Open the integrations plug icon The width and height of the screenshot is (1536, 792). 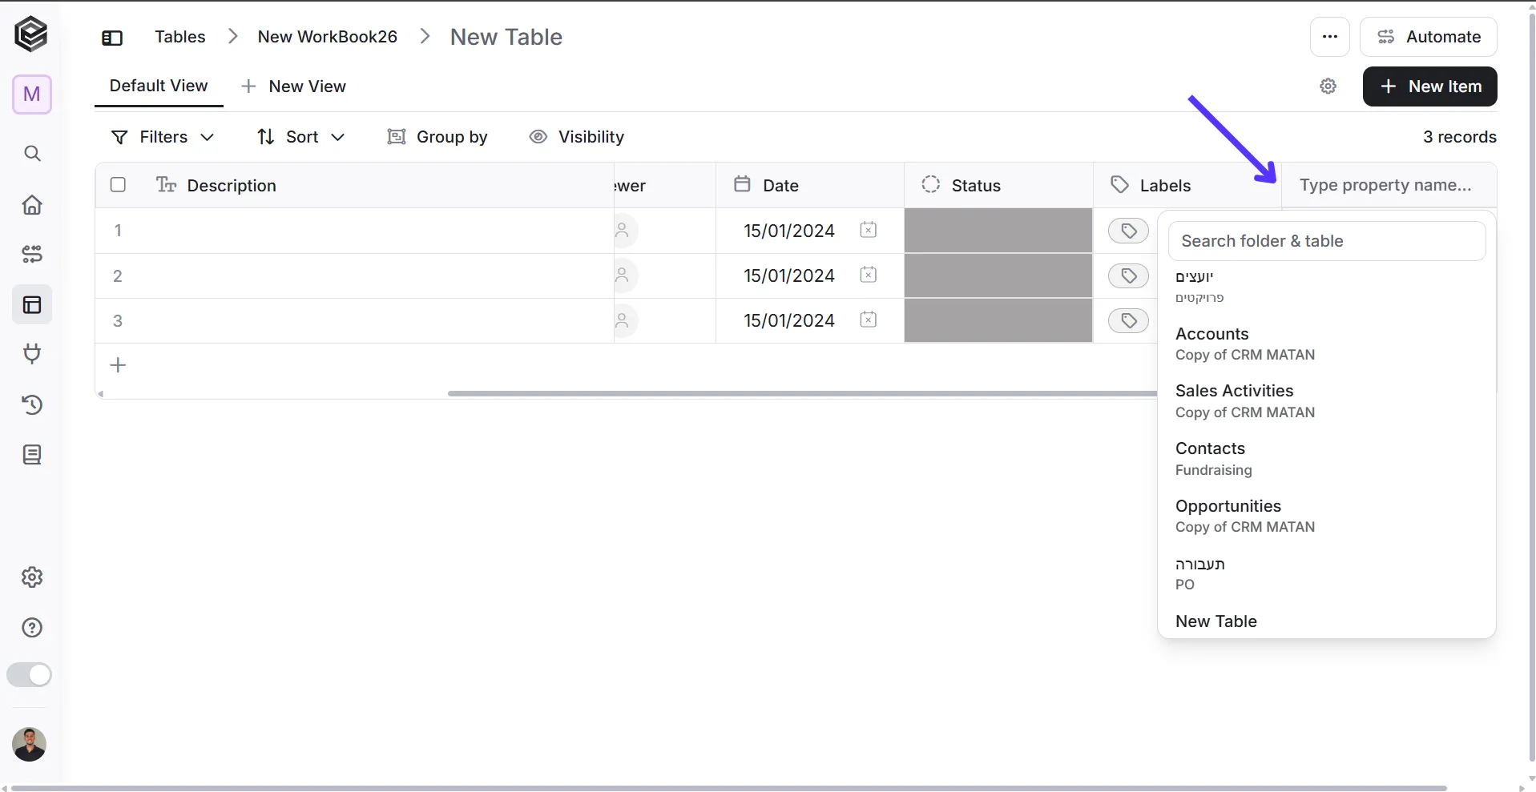tap(32, 353)
